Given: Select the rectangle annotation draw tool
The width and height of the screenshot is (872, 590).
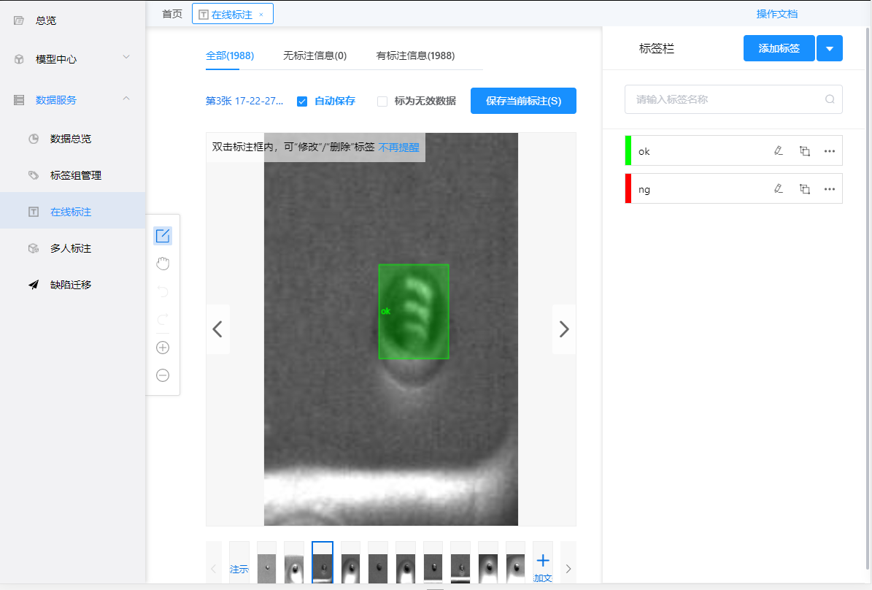Looking at the screenshot, I should (x=163, y=236).
